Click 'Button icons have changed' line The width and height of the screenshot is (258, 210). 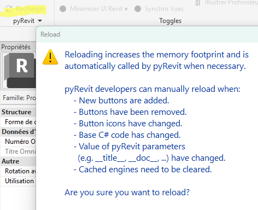coord(128,124)
